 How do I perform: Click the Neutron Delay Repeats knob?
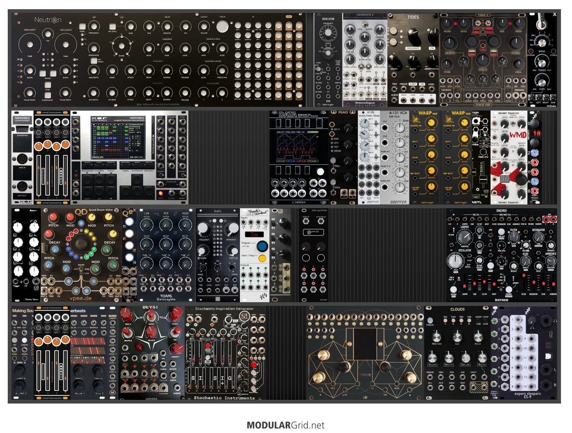pyautogui.click(x=167, y=27)
